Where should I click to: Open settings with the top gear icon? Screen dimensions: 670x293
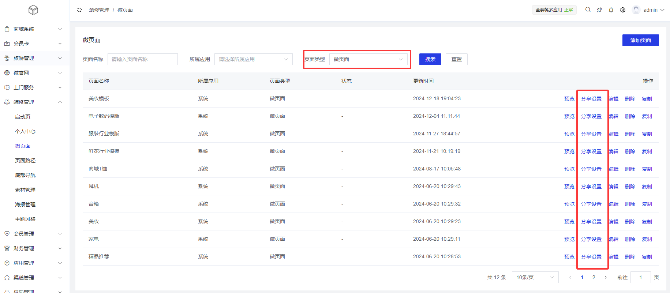click(x=622, y=10)
